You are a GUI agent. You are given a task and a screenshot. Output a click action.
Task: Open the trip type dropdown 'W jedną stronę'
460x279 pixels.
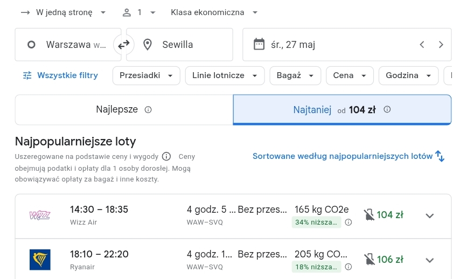click(63, 12)
